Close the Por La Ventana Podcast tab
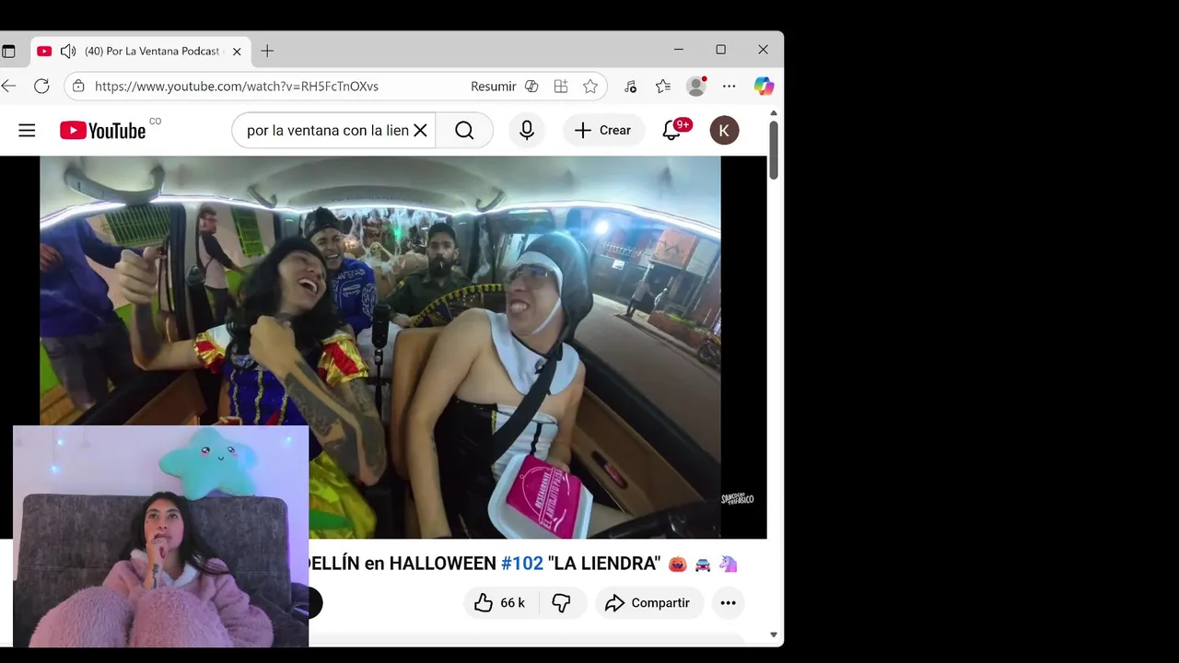The height and width of the screenshot is (663, 1179). pyautogui.click(x=237, y=52)
